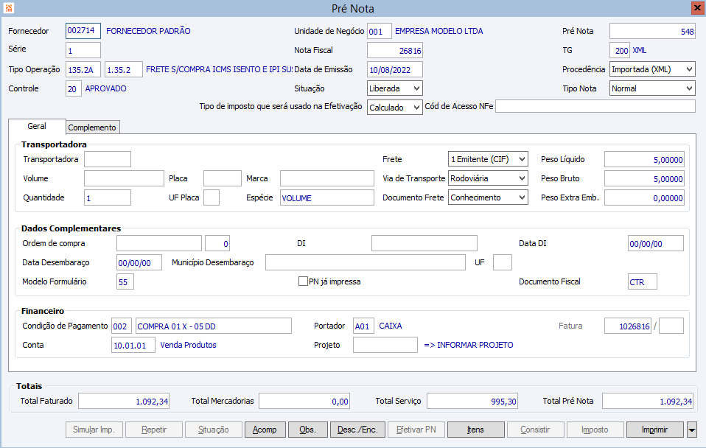Open Acomp. tracking button
The width and height of the screenshot is (706, 448).
265,430
